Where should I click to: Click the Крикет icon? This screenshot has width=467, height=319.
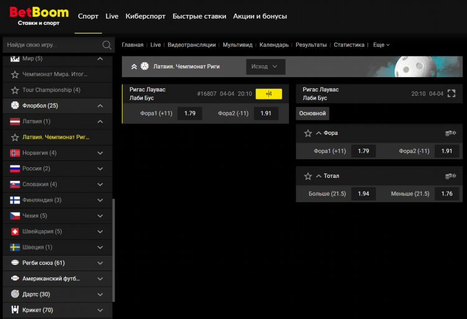(x=15, y=310)
